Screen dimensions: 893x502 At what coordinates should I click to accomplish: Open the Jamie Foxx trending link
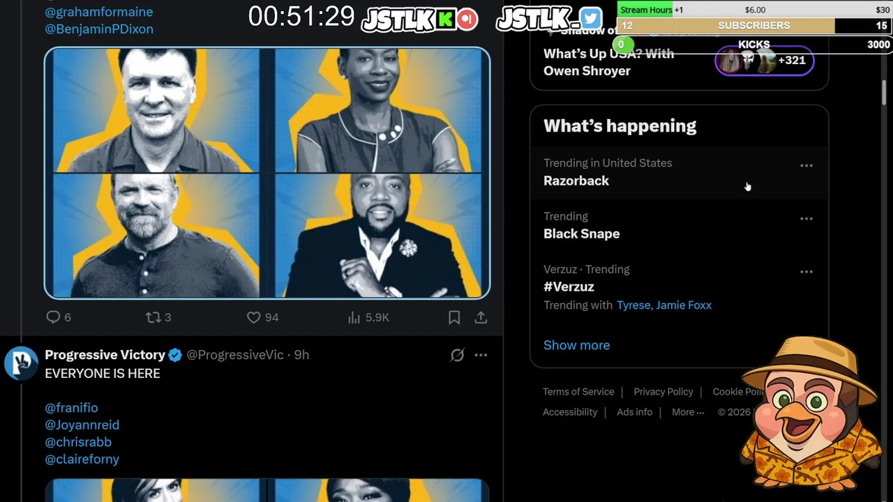click(x=684, y=305)
